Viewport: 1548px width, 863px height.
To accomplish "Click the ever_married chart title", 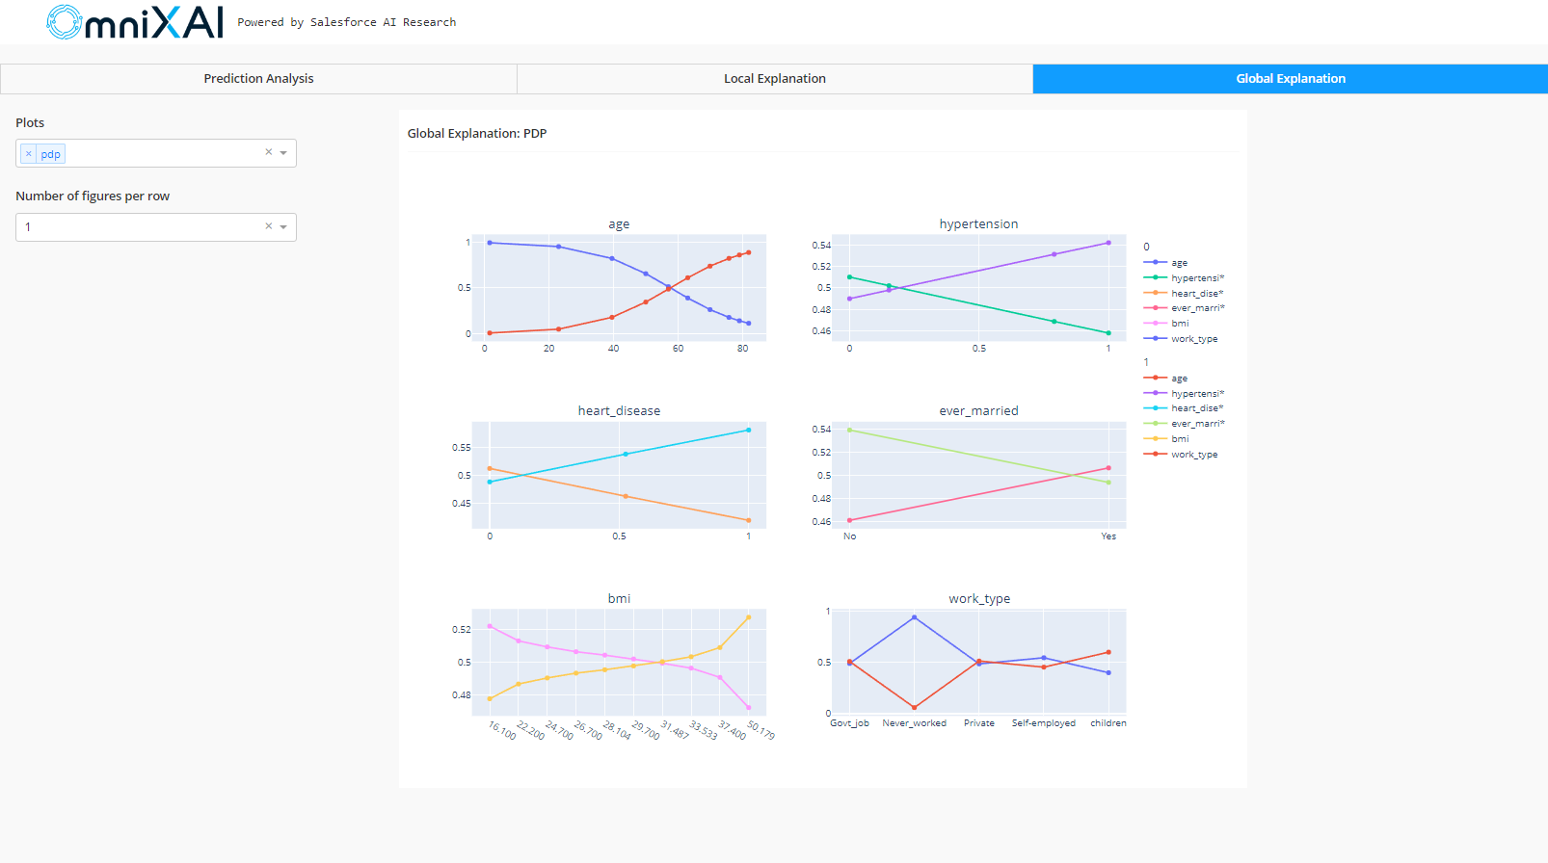I will (978, 411).
